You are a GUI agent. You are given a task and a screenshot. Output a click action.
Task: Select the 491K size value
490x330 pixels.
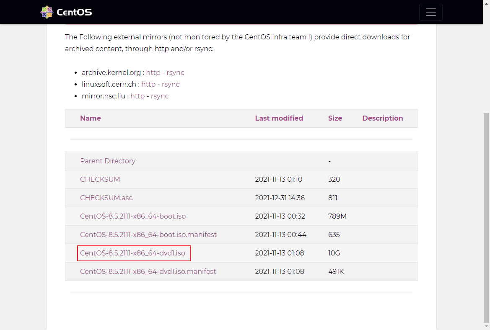[x=336, y=271]
